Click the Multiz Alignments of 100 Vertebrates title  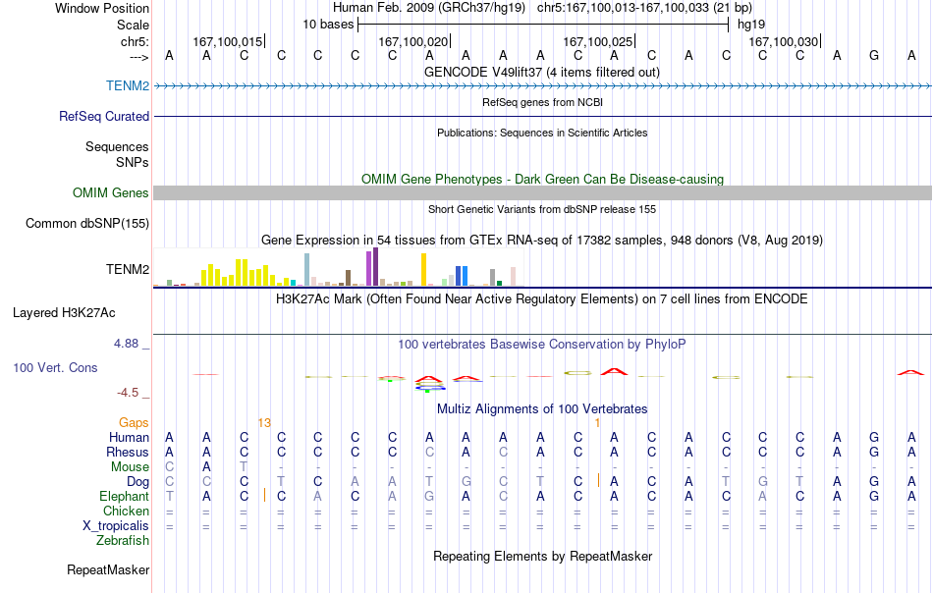click(542, 408)
